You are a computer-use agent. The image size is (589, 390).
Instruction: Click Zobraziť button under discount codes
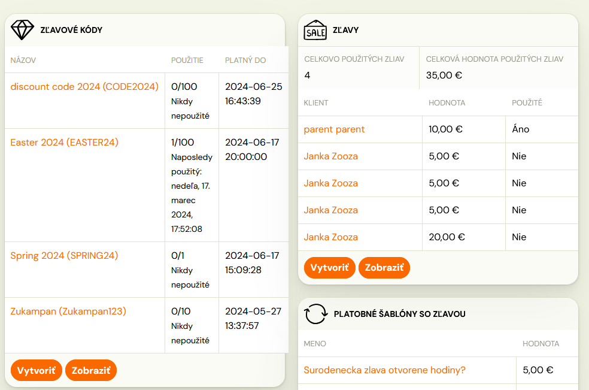(x=91, y=370)
